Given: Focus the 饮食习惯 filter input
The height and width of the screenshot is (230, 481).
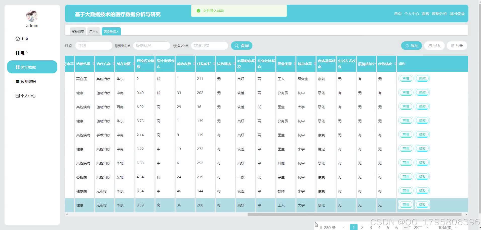Looking at the screenshot, I should 210,46.
